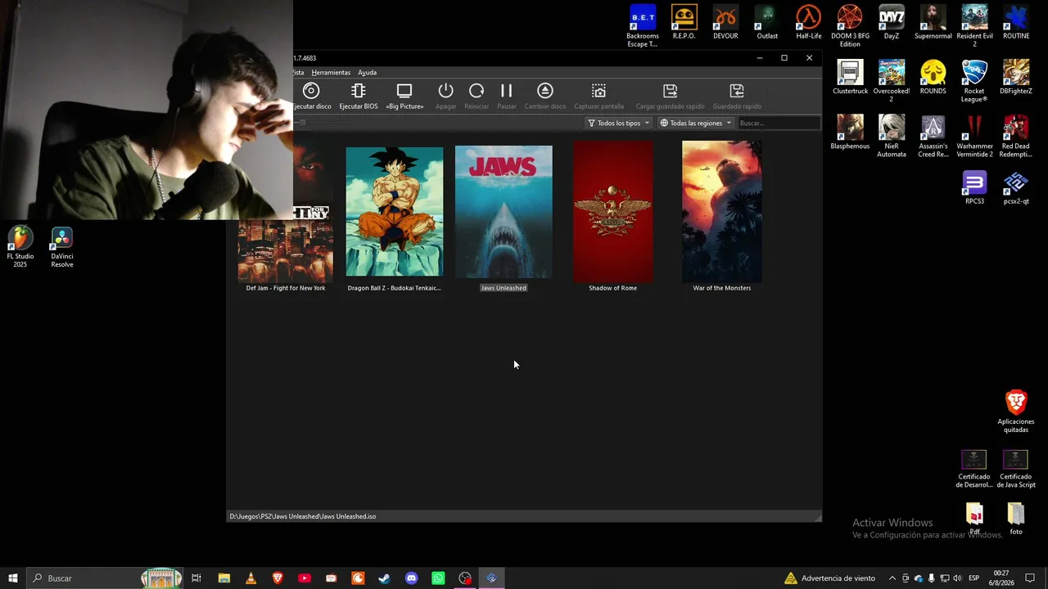Select the Overcooked! 2 desktop shortcut
1048x589 pixels.
[892, 81]
